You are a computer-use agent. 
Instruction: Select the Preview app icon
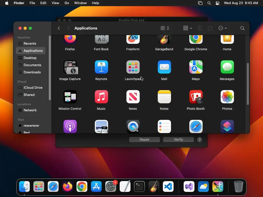101,126
